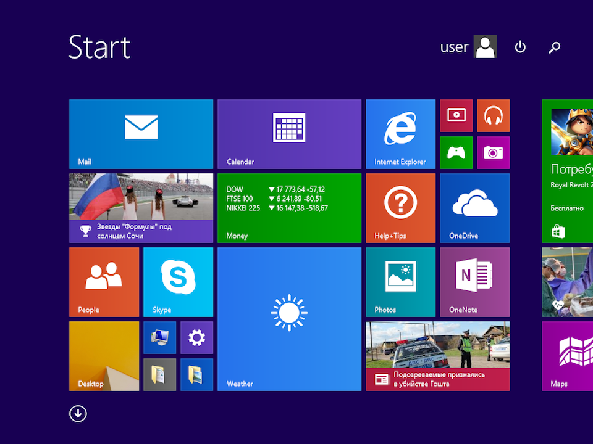The height and width of the screenshot is (444, 593).
Task: Click the Store bag icon
Action: (558, 231)
